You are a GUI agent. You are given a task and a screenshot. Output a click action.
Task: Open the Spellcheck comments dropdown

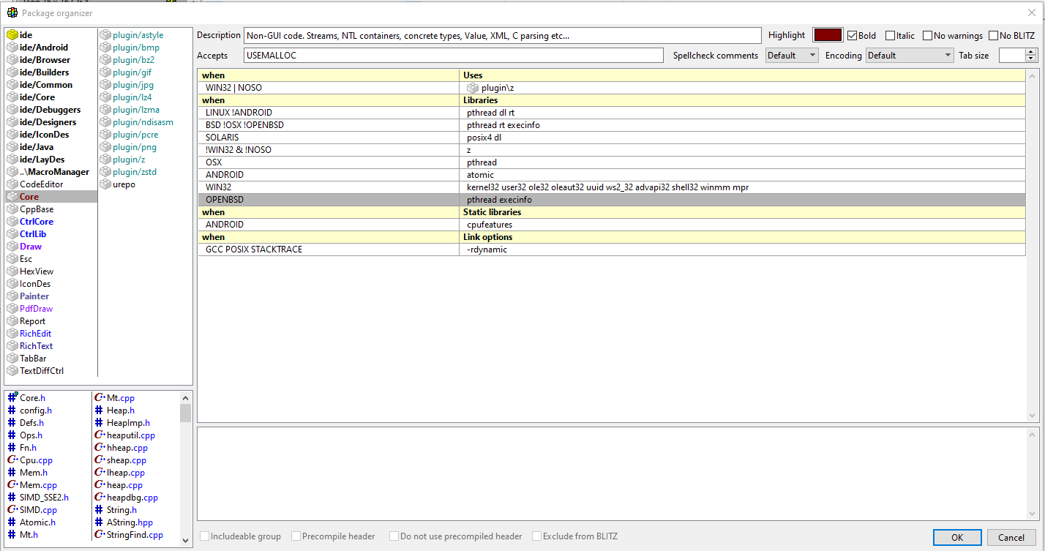pos(792,56)
